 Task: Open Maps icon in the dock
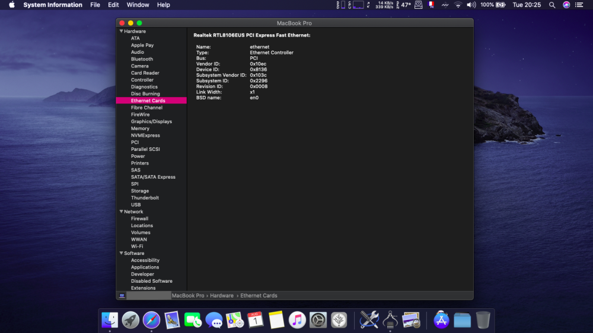(x=234, y=320)
